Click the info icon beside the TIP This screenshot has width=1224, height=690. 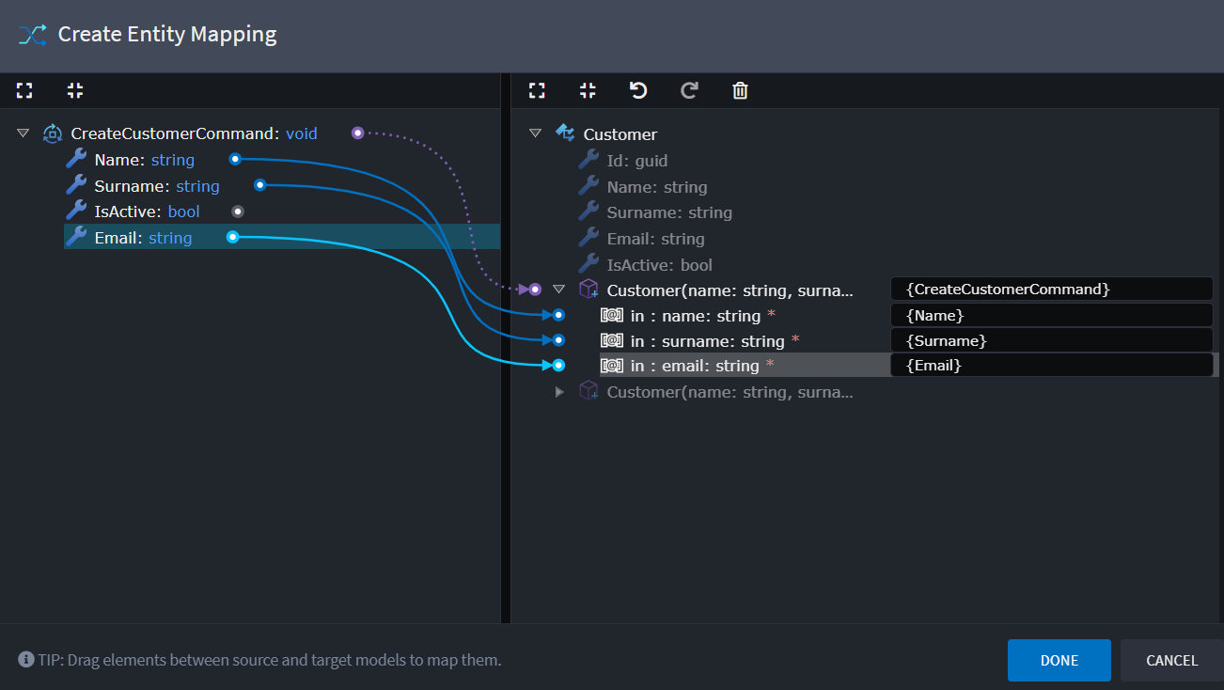[26, 660]
